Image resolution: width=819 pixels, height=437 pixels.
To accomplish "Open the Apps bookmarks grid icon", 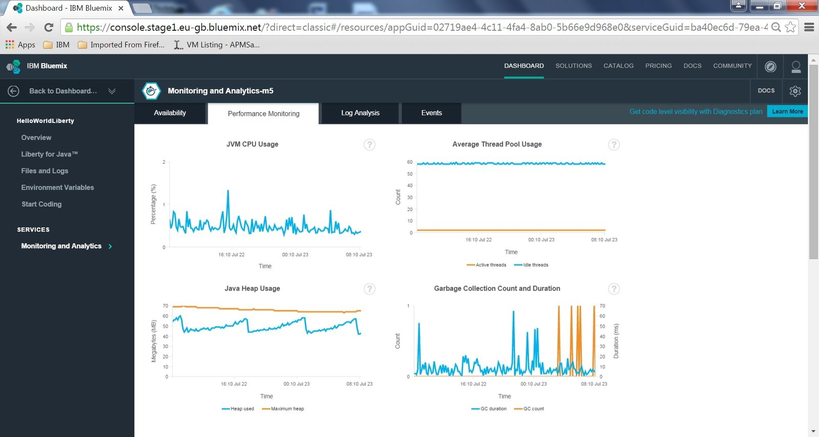I will pyautogui.click(x=10, y=45).
